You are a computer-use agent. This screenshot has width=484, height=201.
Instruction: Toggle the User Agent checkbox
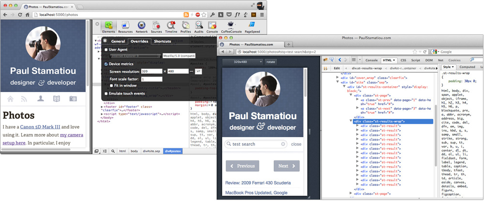tap(106, 49)
